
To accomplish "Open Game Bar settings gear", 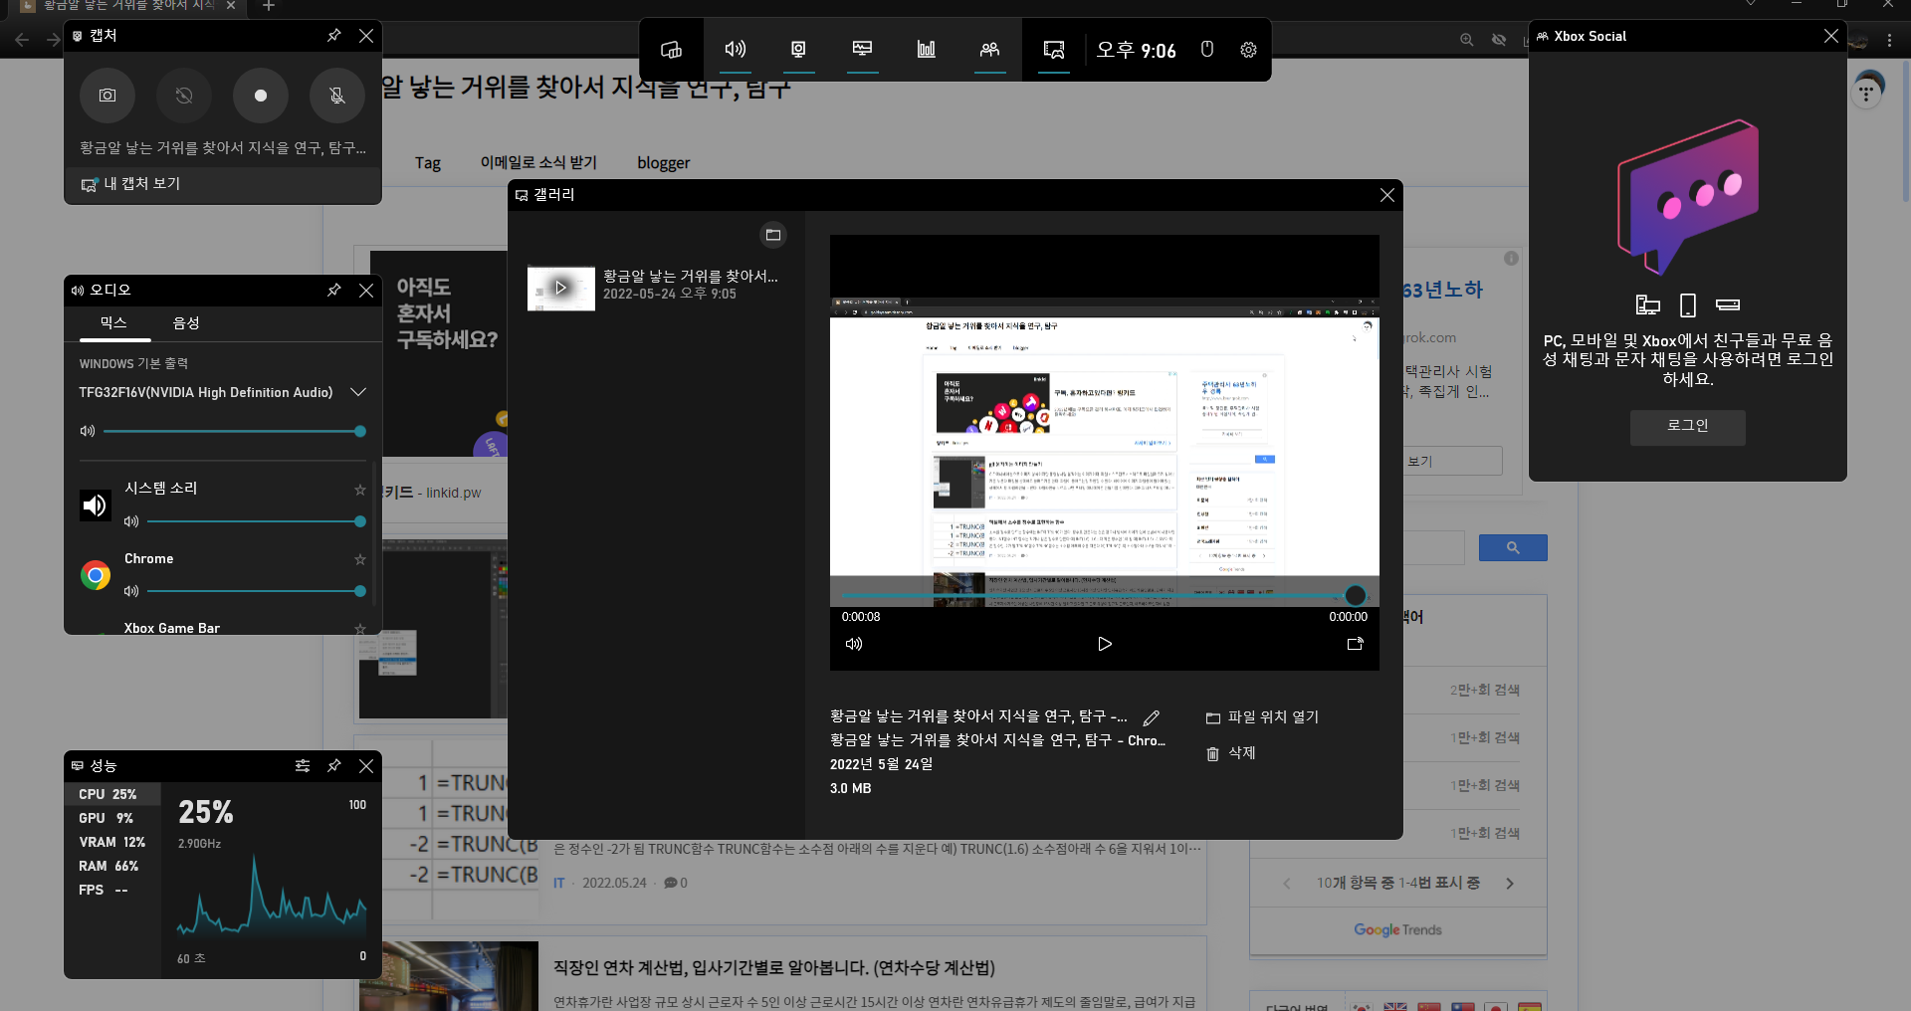I will [1248, 50].
